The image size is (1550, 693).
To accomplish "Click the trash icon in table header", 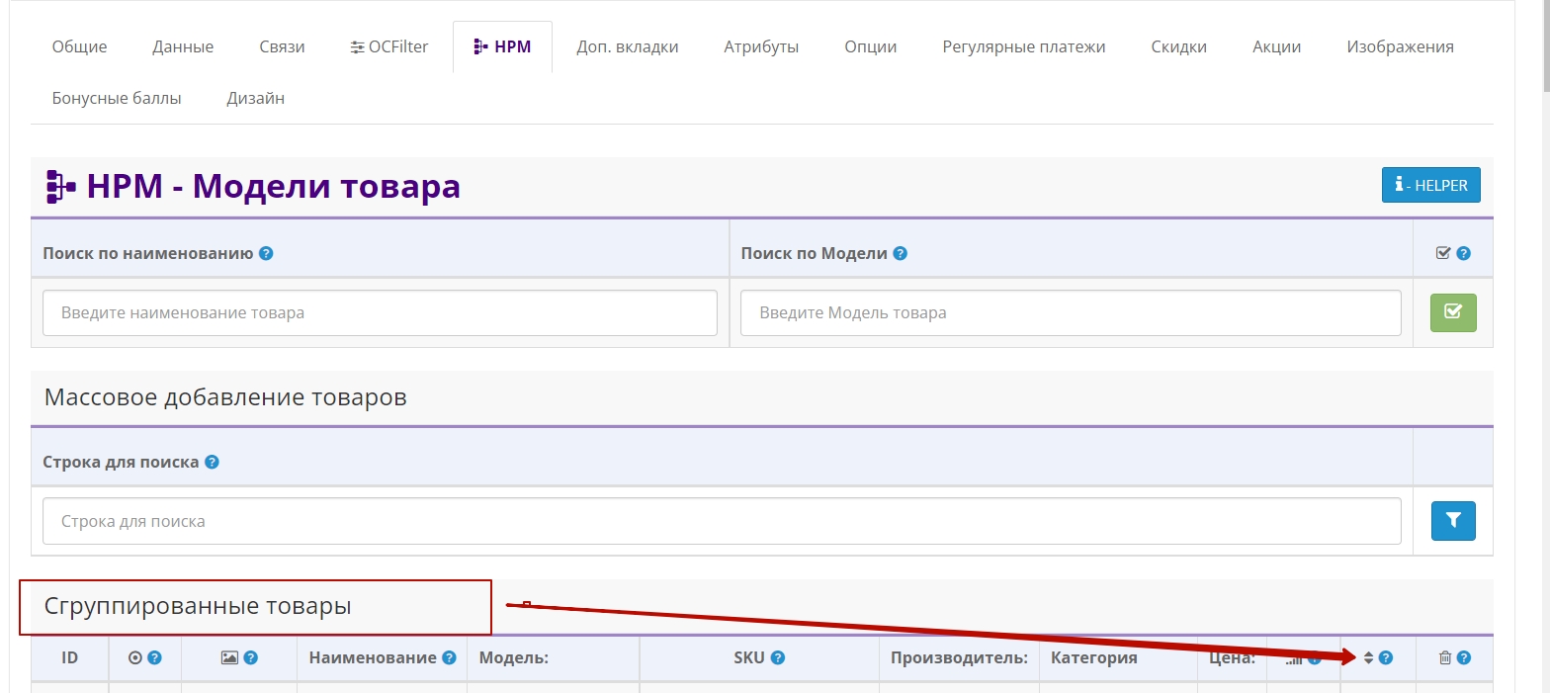I will tap(1444, 658).
